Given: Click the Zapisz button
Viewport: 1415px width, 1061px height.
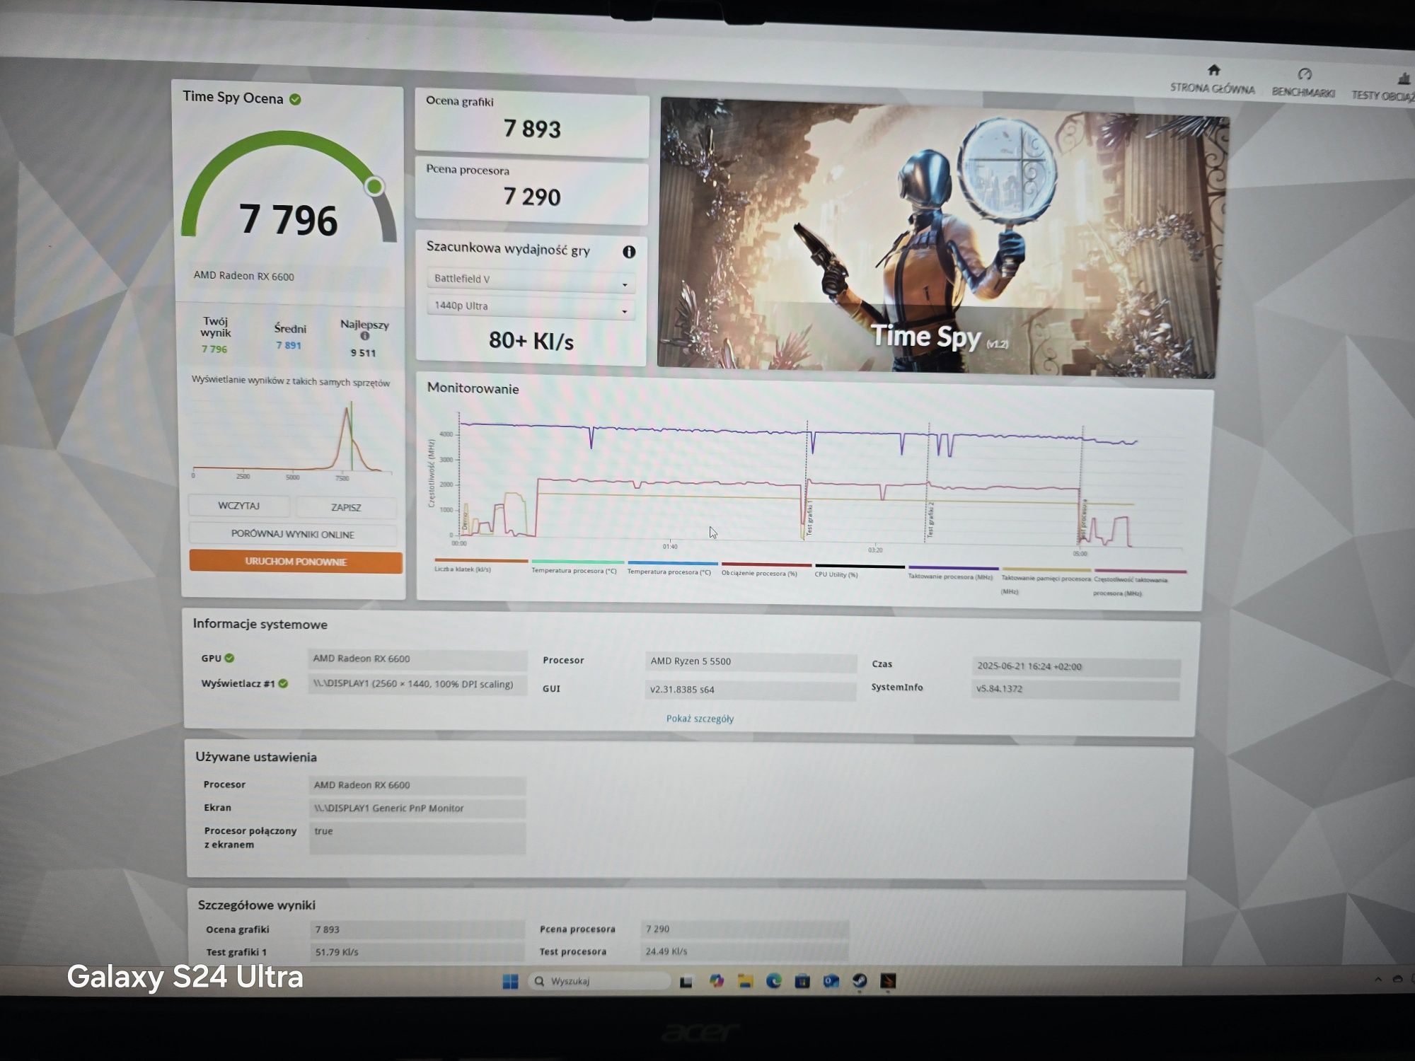Looking at the screenshot, I should point(346,507).
